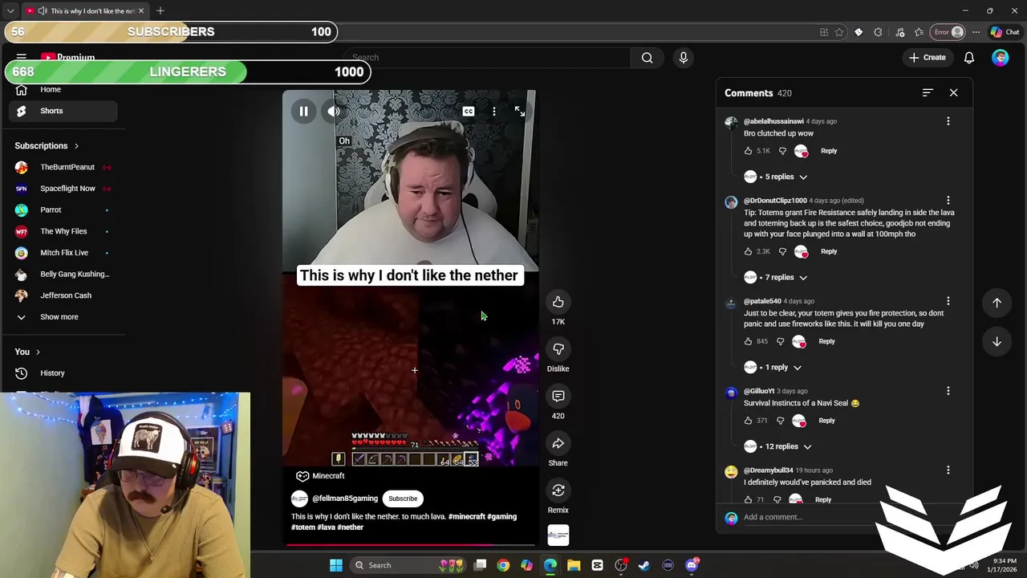Viewport: 1027px width, 578px height.
Task: Select Shorts in the sidebar
Action: pos(64,111)
